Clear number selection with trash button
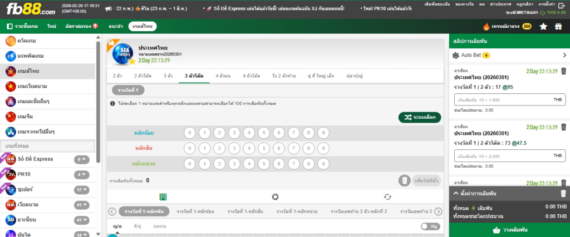The height and width of the screenshot is (237, 570). (404, 180)
